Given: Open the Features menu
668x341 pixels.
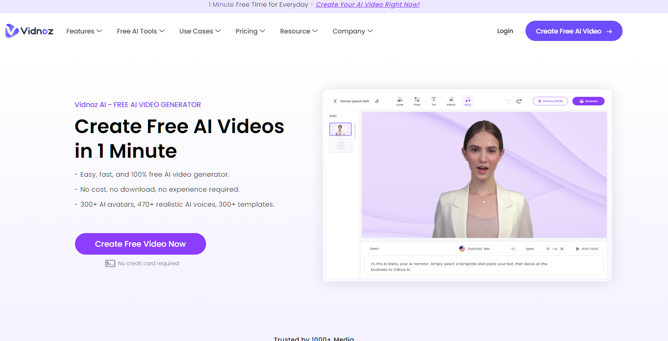Looking at the screenshot, I should point(84,31).
